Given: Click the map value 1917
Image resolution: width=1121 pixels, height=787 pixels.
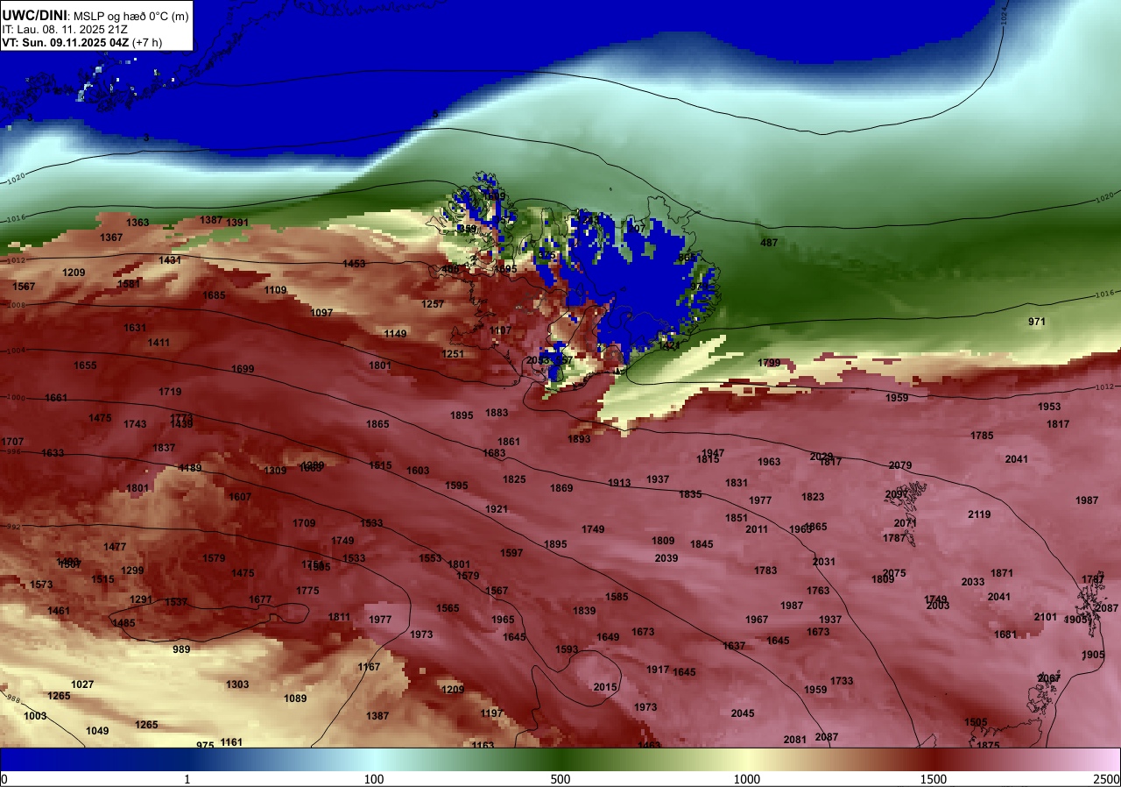Looking at the screenshot, I should click(x=658, y=670).
